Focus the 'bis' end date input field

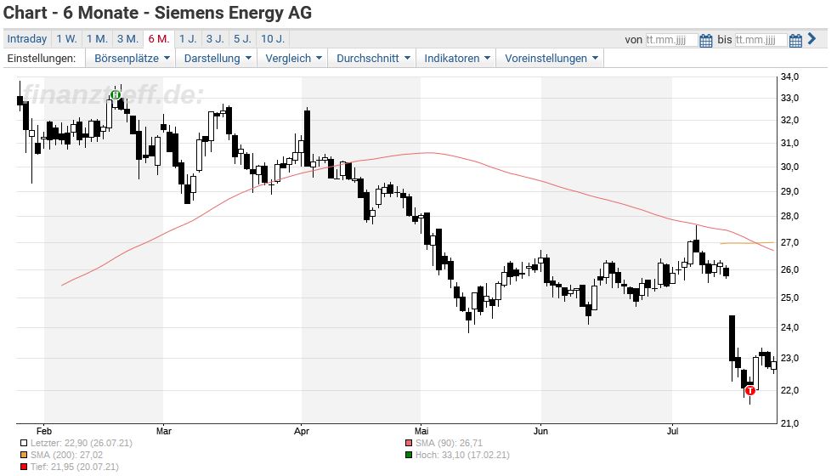click(x=761, y=40)
